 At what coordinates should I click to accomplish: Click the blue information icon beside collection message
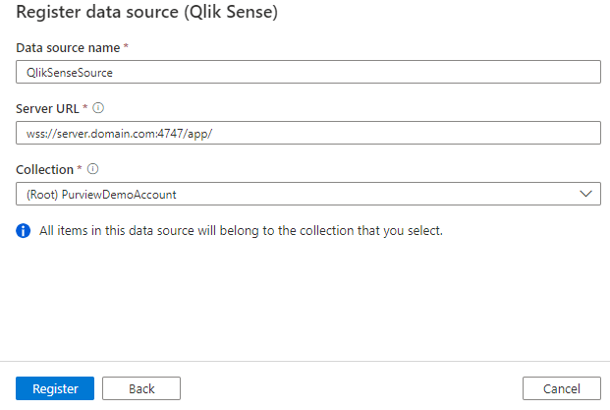pyautogui.click(x=23, y=231)
